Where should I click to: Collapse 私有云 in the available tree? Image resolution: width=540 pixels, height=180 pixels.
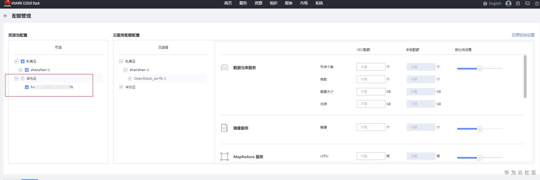pos(16,61)
